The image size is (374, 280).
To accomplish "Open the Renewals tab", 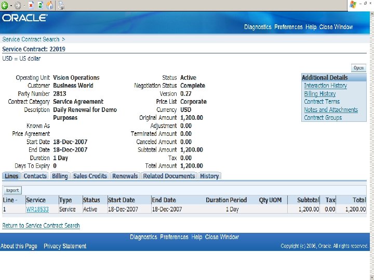I will tap(125, 176).
